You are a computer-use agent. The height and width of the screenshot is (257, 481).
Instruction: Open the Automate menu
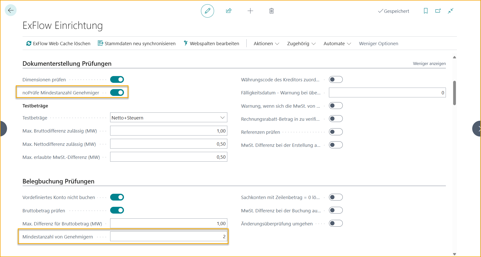click(x=336, y=43)
